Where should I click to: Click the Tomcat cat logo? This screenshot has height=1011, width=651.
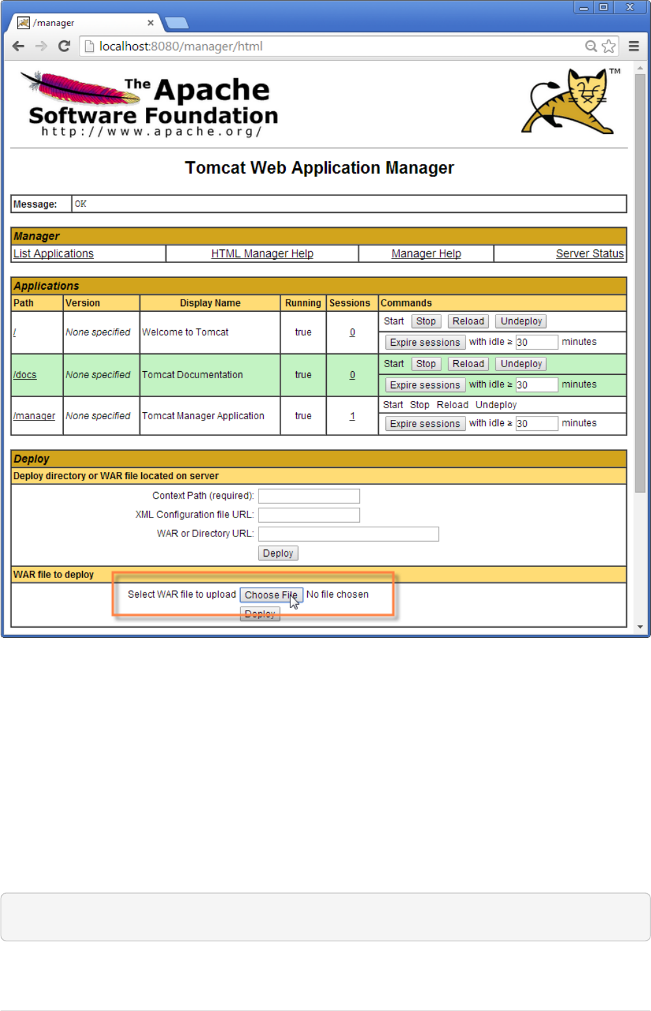(571, 102)
